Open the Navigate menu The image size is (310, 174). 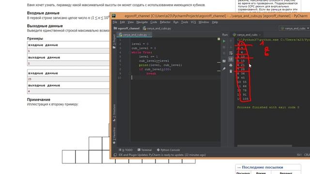142,22
